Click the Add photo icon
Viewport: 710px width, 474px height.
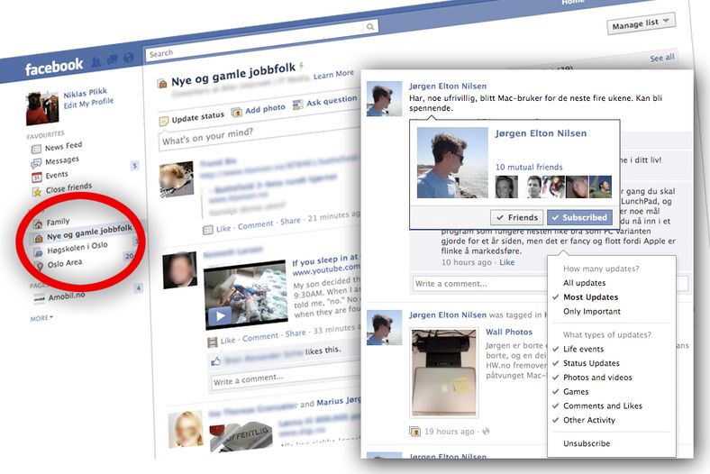(x=236, y=113)
